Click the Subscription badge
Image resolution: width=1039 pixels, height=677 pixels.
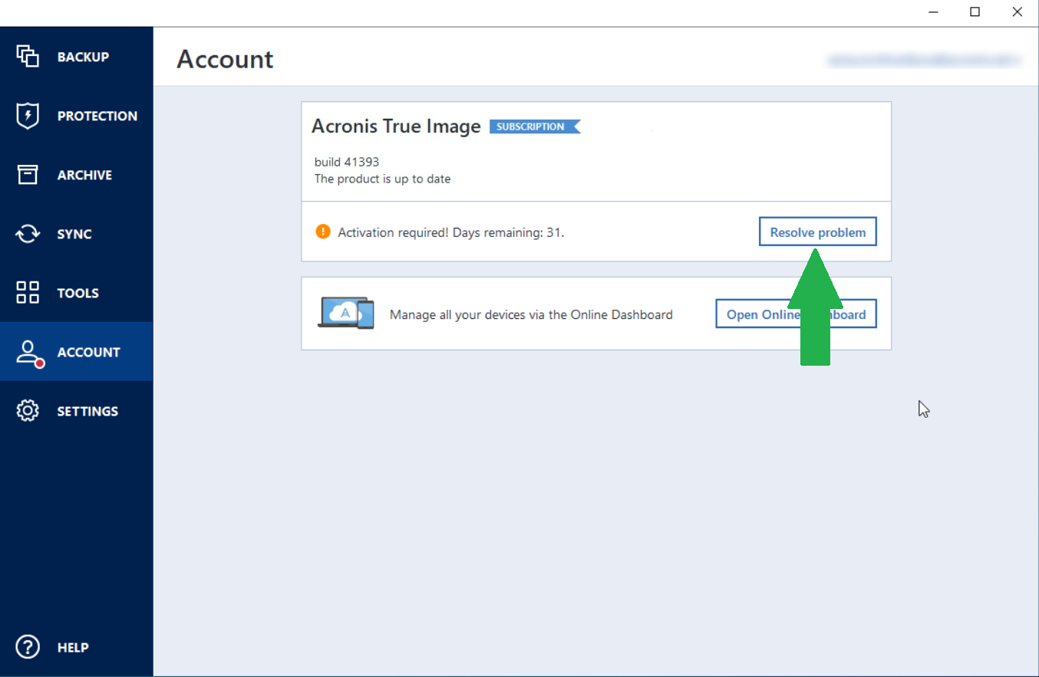pos(535,127)
